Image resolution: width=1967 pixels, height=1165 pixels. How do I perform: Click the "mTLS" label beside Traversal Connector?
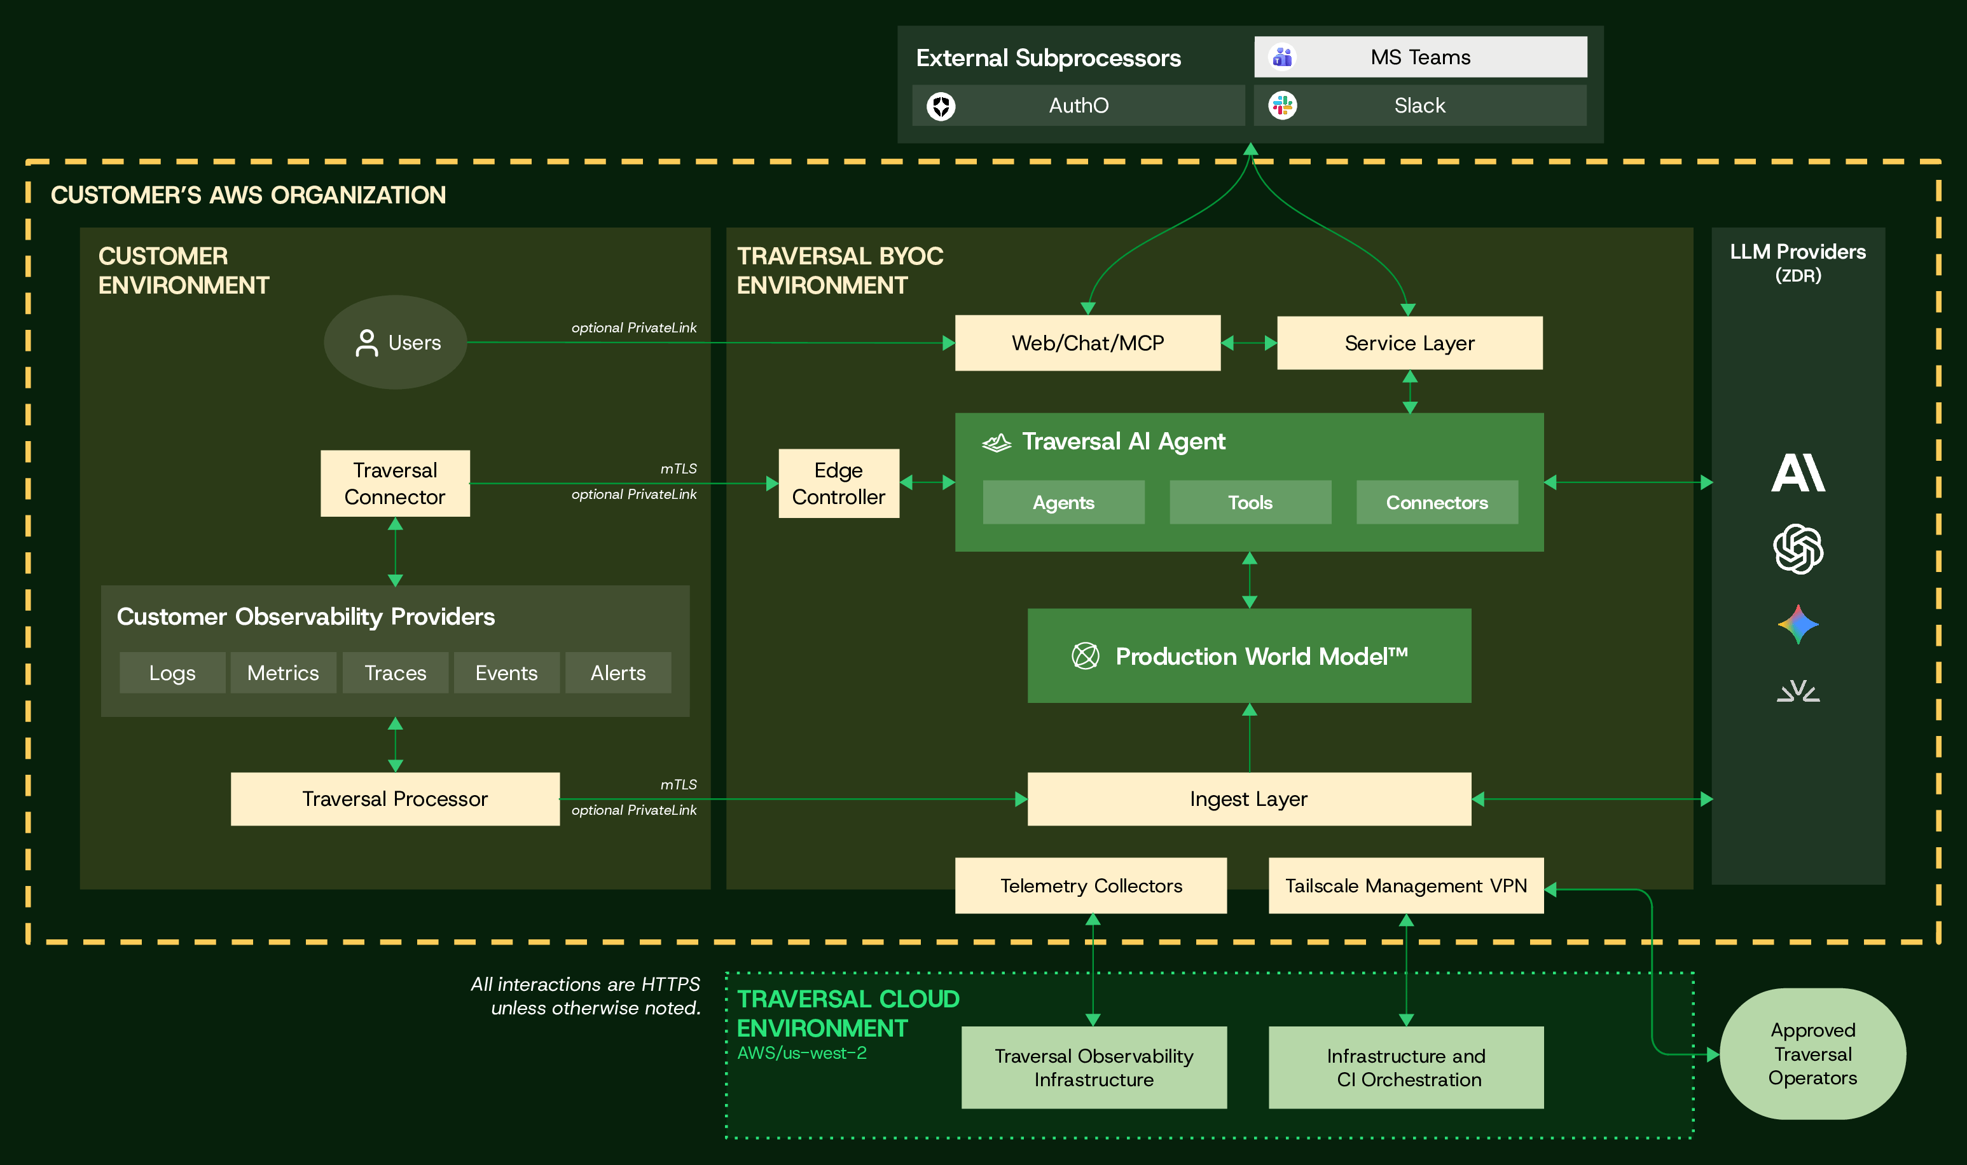(678, 468)
